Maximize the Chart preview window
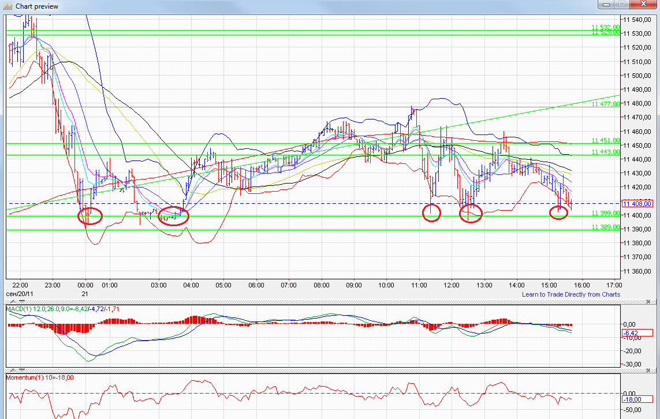 coord(621,5)
